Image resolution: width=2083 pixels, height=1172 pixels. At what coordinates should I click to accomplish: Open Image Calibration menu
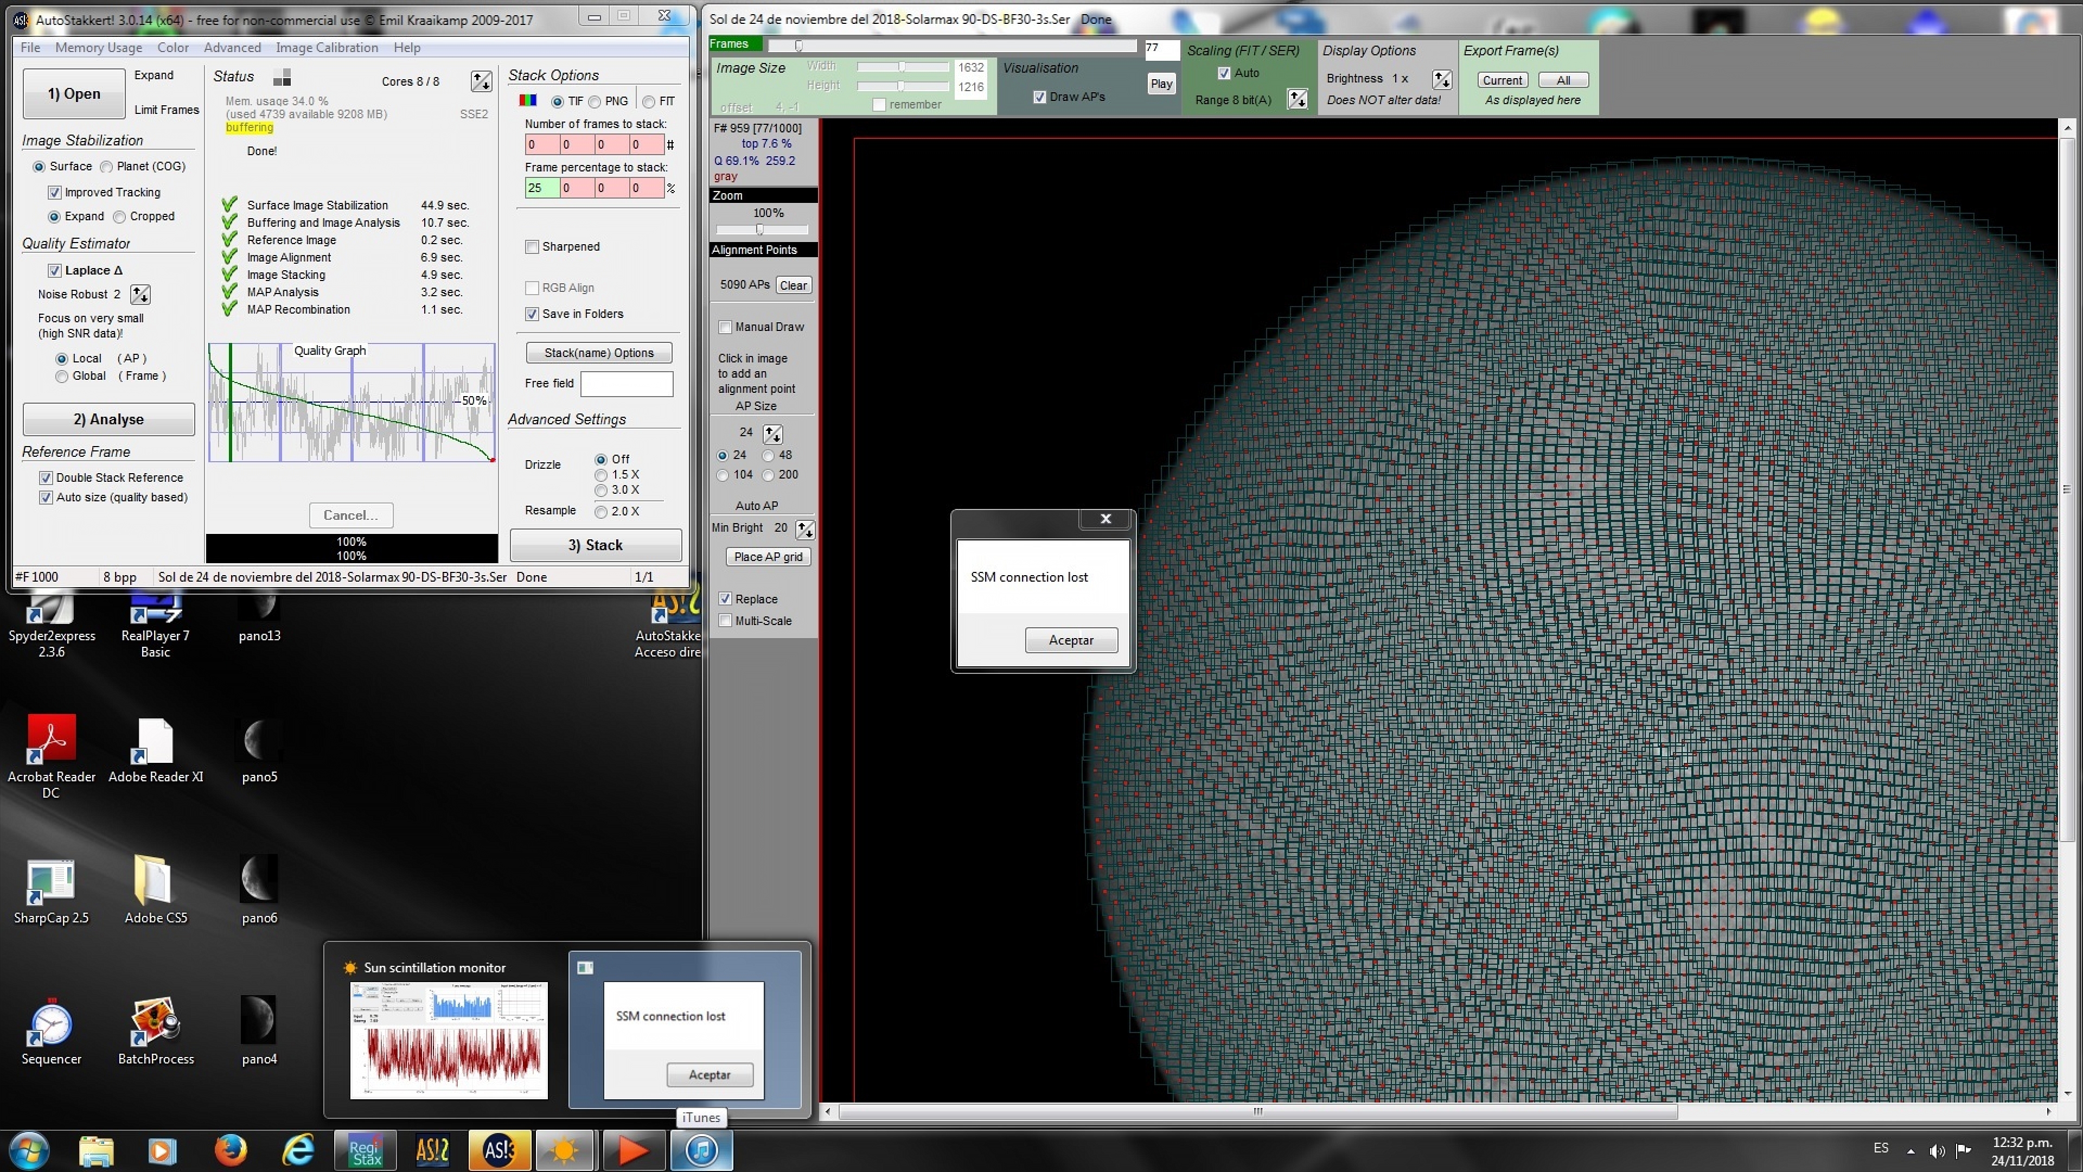coord(327,48)
